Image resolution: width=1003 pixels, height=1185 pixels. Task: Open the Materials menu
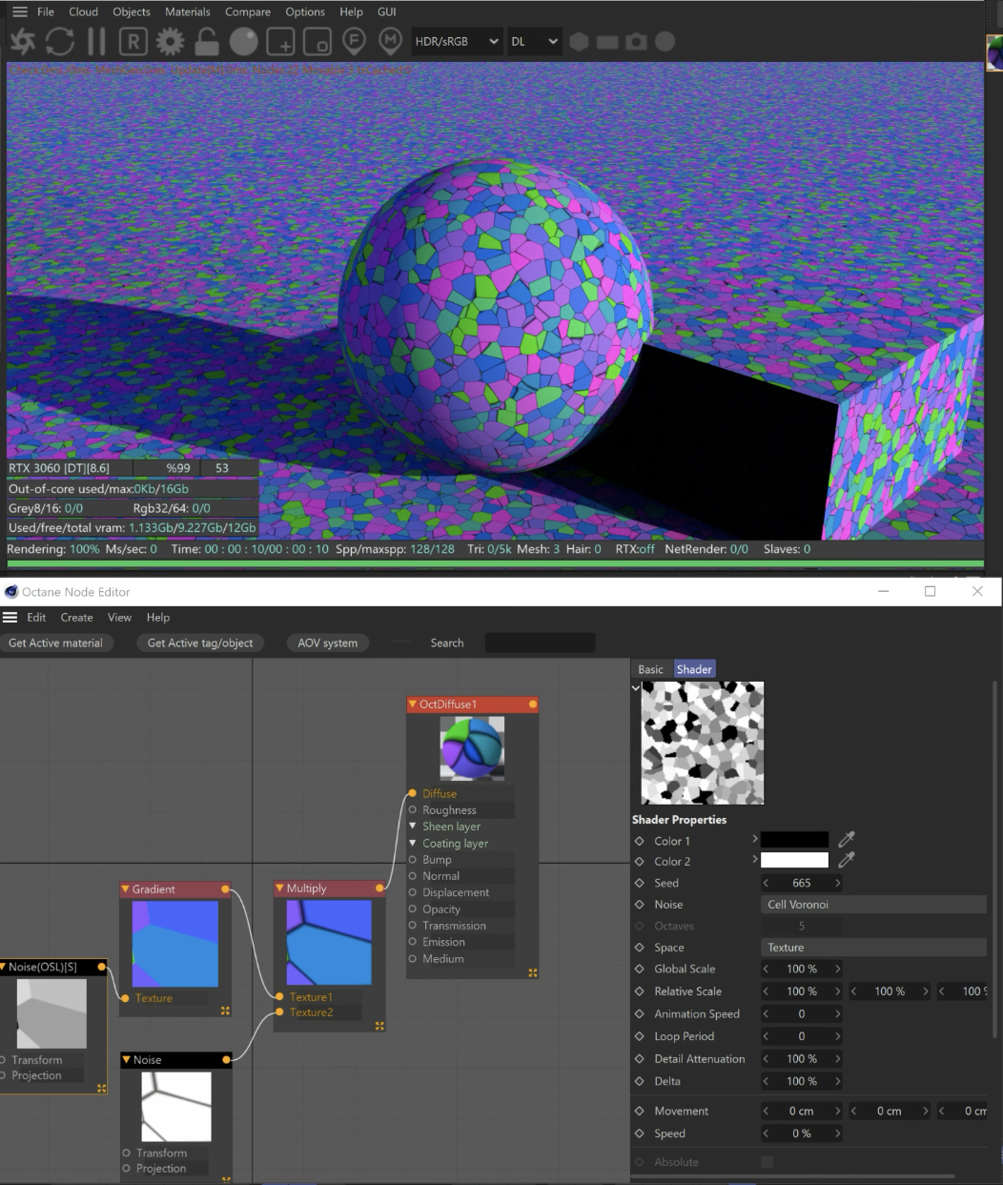point(188,11)
